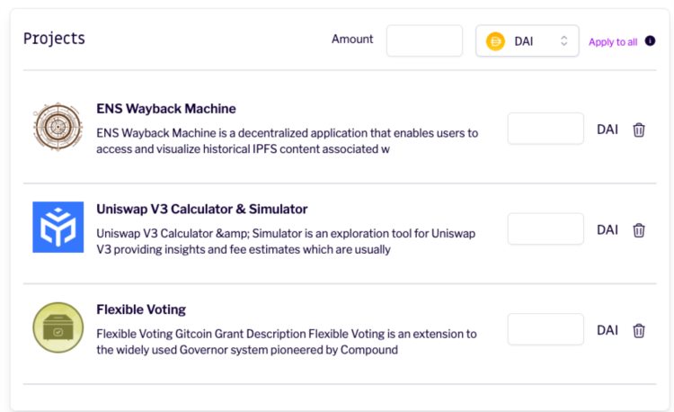Click the Uniswap V3 Calculator blue logo
The image size is (674, 412).
tap(58, 227)
